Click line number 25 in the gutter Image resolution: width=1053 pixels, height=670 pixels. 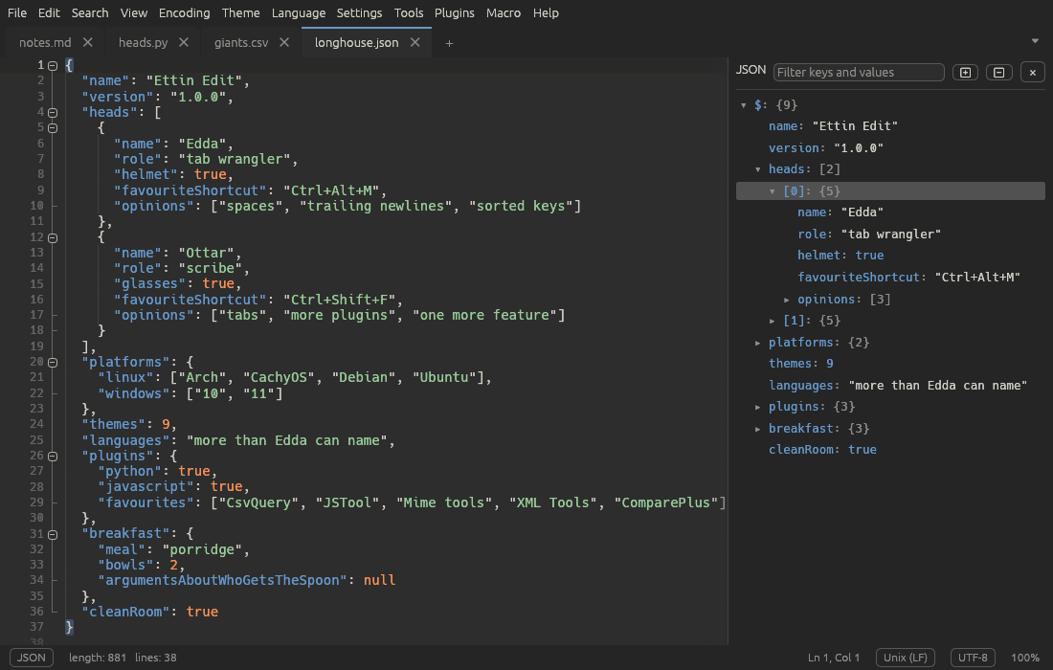(x=37, y=440)
